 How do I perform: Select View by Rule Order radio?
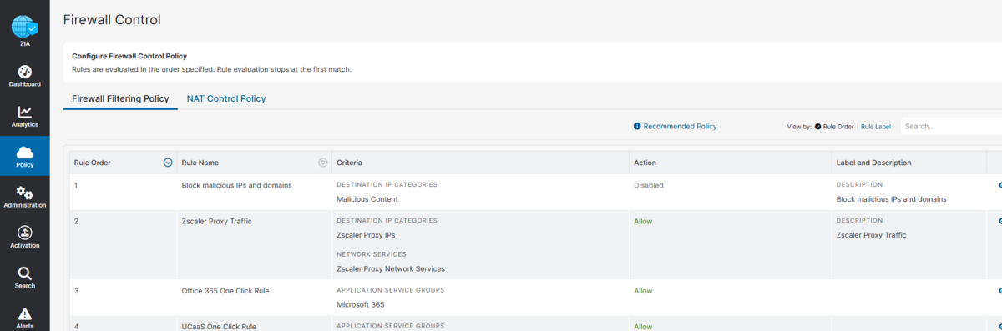818,127
